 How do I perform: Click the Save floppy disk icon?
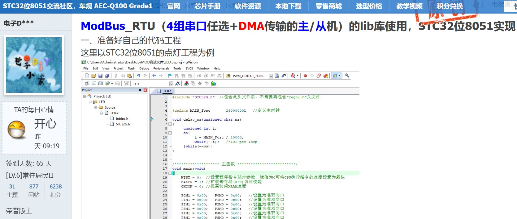point(100,76)
